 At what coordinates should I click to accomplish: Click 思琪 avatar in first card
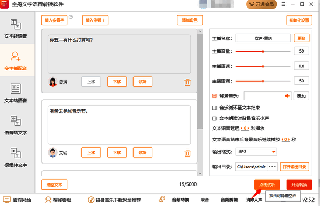point(53,82)
